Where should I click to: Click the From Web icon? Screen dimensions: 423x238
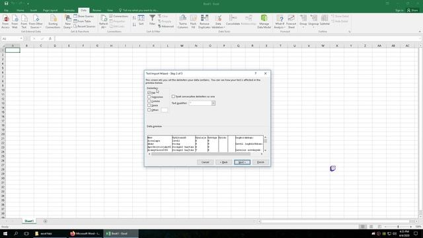pos(15,22)
